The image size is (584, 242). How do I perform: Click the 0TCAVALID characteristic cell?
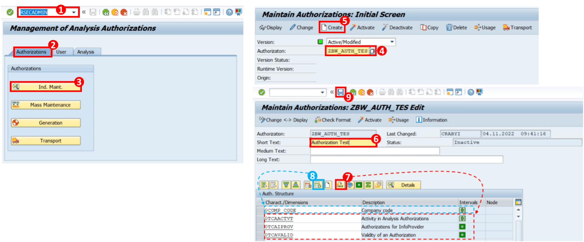(x=312, y=235)
